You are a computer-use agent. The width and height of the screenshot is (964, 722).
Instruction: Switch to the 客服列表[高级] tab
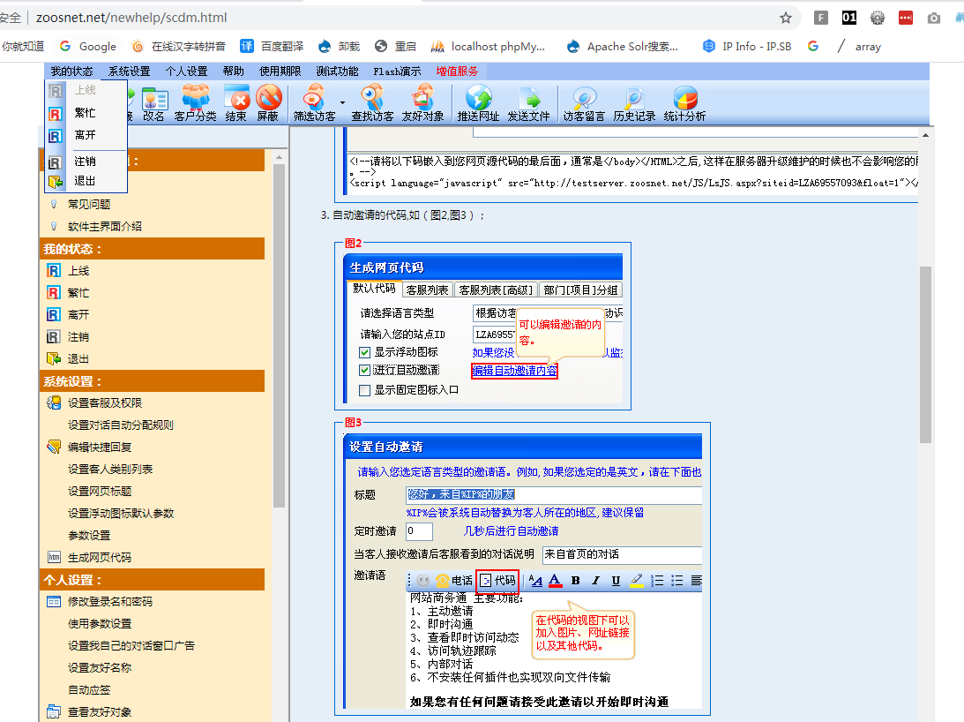point(497,290)
